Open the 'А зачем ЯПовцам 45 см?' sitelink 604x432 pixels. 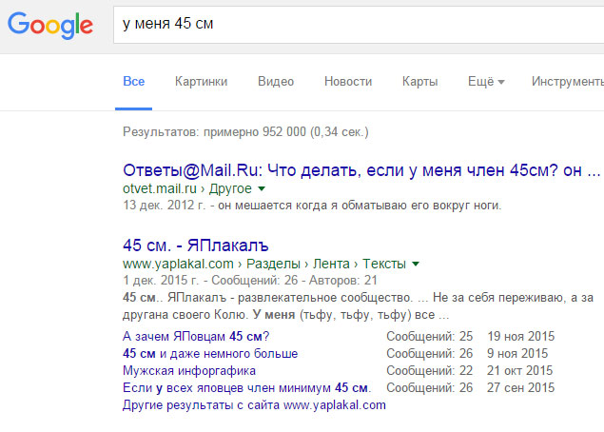click(196, 337)
